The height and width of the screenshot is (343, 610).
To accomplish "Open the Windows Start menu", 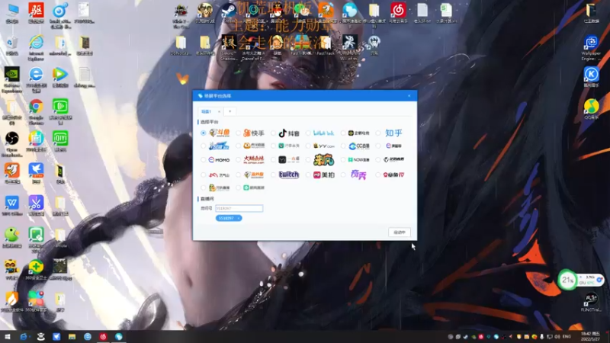I will click(x=7, y=337).
